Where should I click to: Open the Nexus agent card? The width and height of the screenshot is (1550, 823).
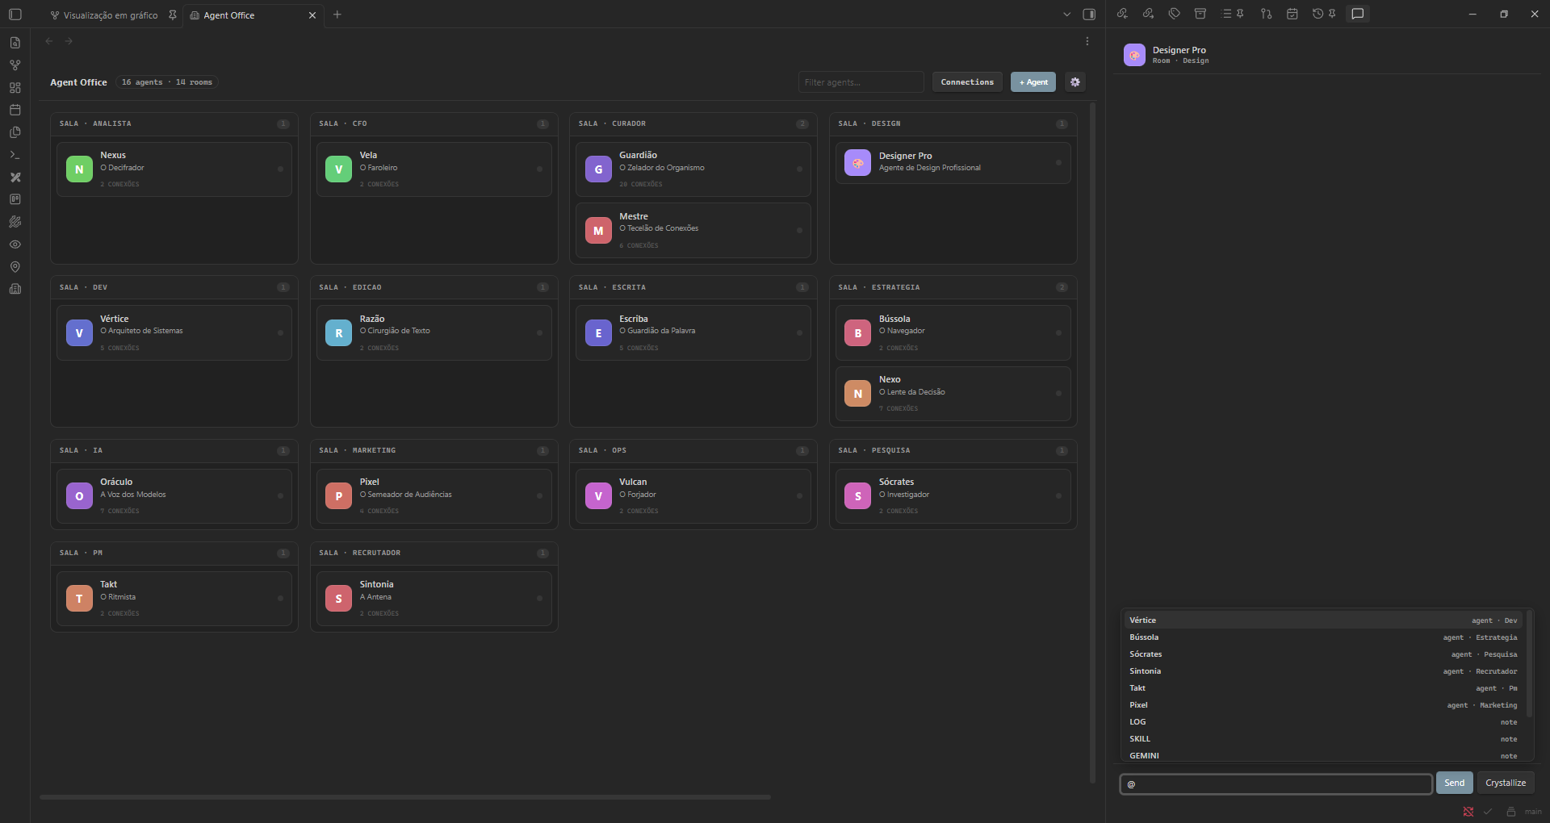click(x=174, y=169)
